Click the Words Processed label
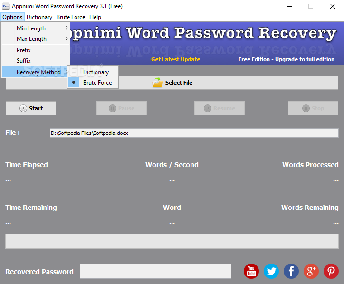 310,165
